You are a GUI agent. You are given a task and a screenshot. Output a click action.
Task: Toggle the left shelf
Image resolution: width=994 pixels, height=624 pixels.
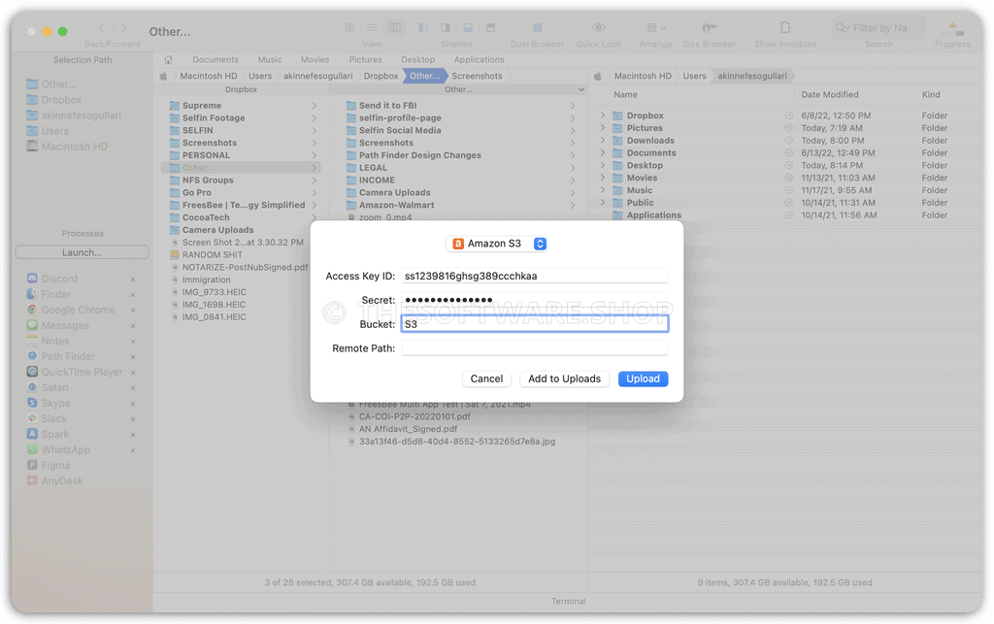pos(423,28)
